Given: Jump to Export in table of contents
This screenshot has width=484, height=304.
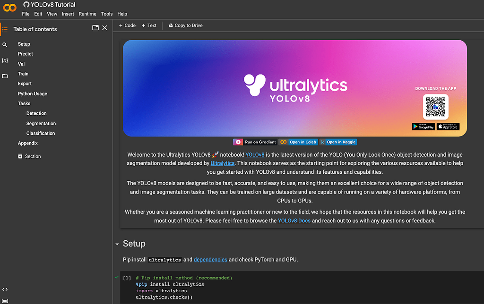Looking at the screenshot, I should point(25,84).
